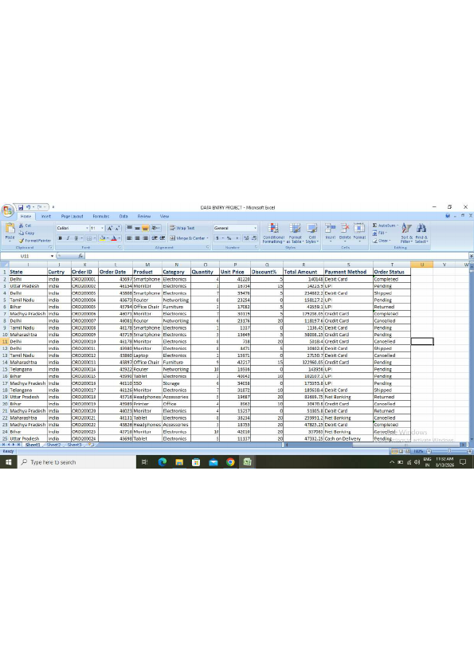Viewport: 474px width, 671px height.
Task: Expand the AutoSum dropdown arrow
Action: pos(398,226)
